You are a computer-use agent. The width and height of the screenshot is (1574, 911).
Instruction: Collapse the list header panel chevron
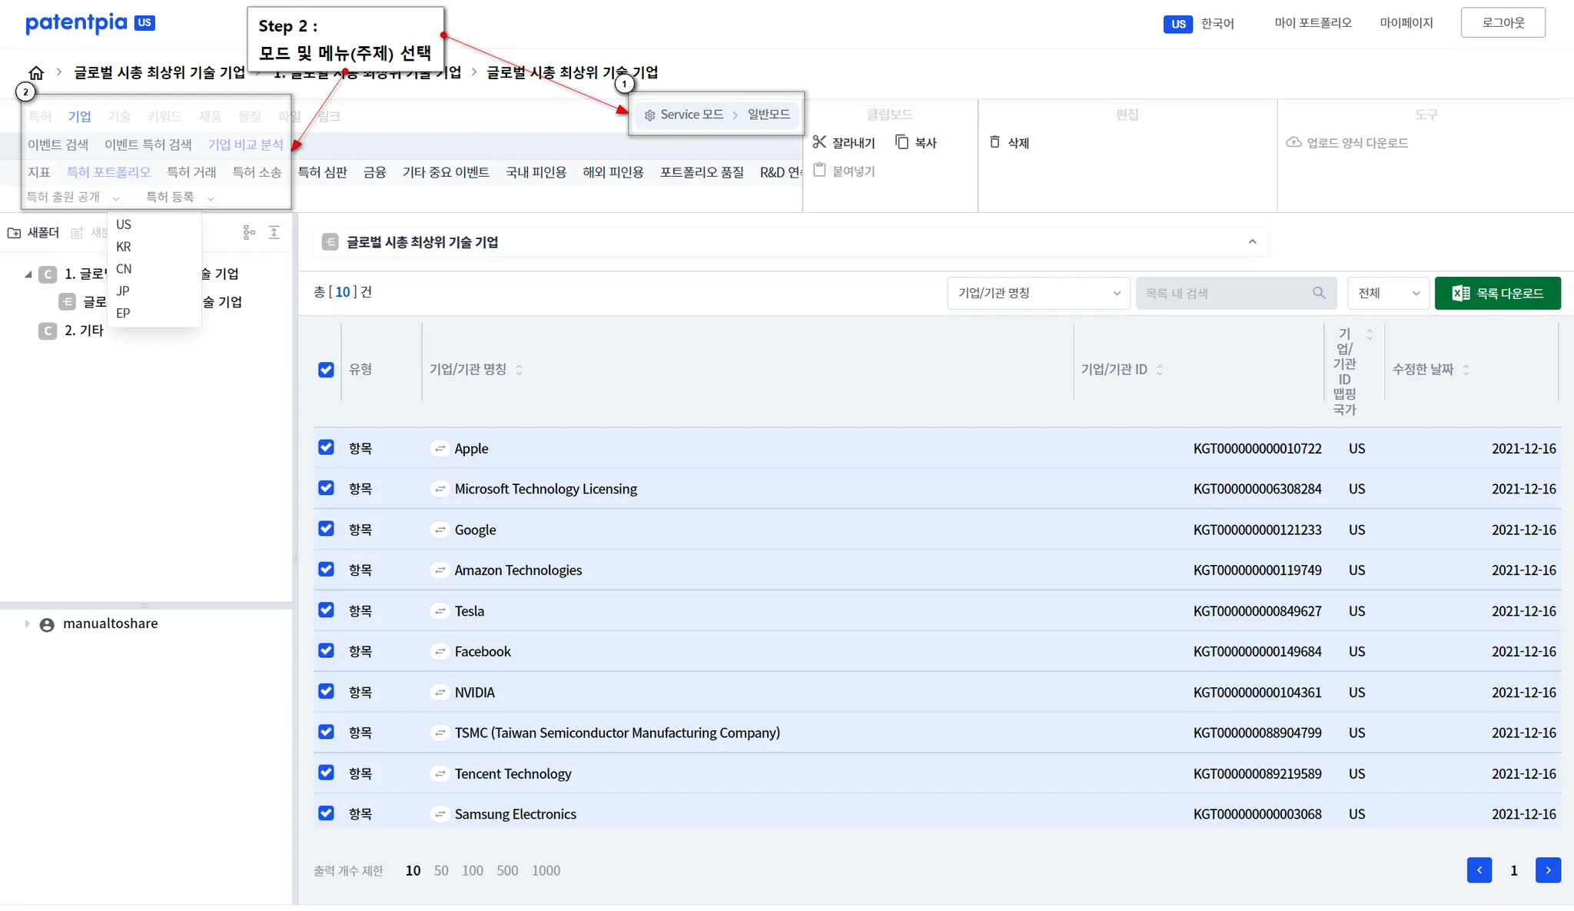coord(1252,242)
